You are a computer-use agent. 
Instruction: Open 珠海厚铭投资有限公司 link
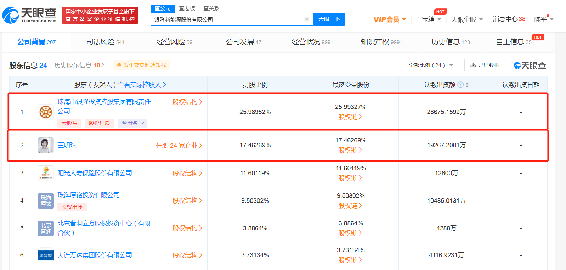[89, 195]
